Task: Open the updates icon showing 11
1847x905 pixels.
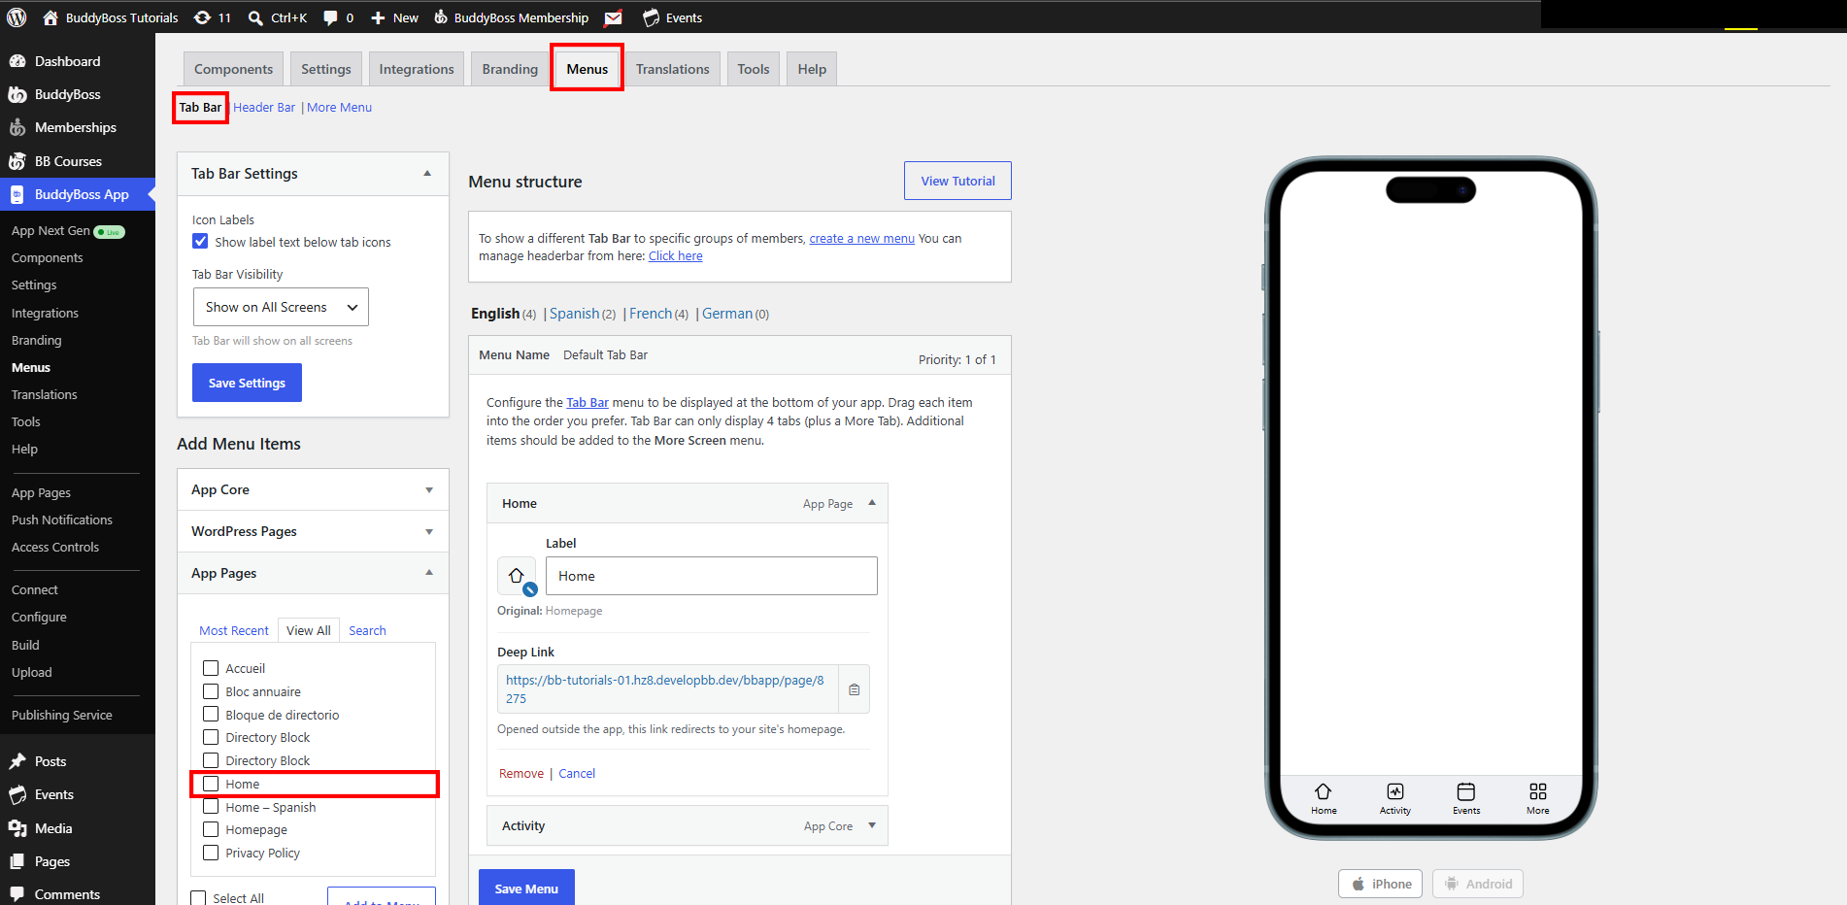Action: (212, 17)
